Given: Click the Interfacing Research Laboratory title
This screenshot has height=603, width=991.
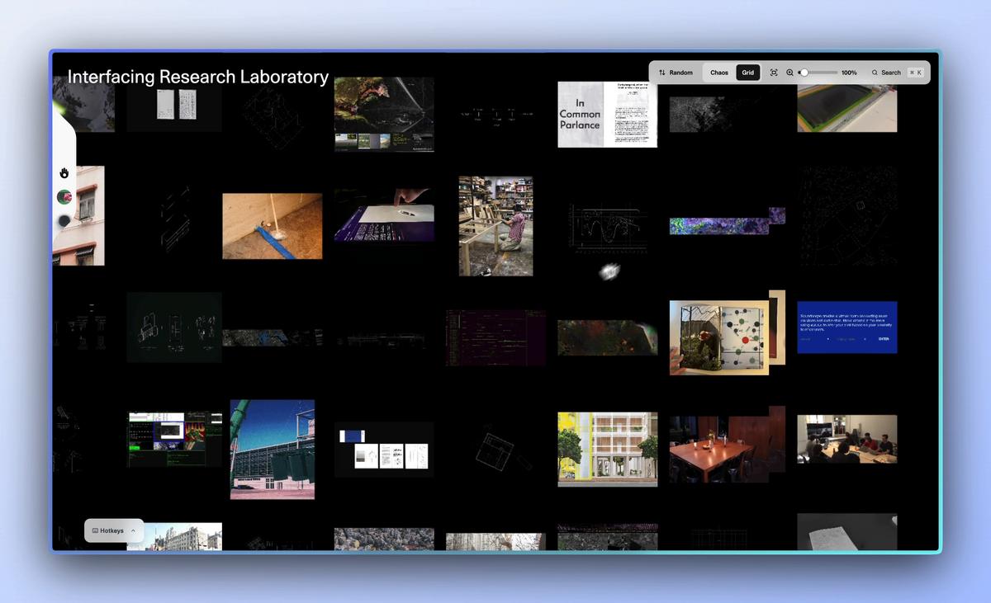Looking at the screenshot, I should tap(198, 77).
